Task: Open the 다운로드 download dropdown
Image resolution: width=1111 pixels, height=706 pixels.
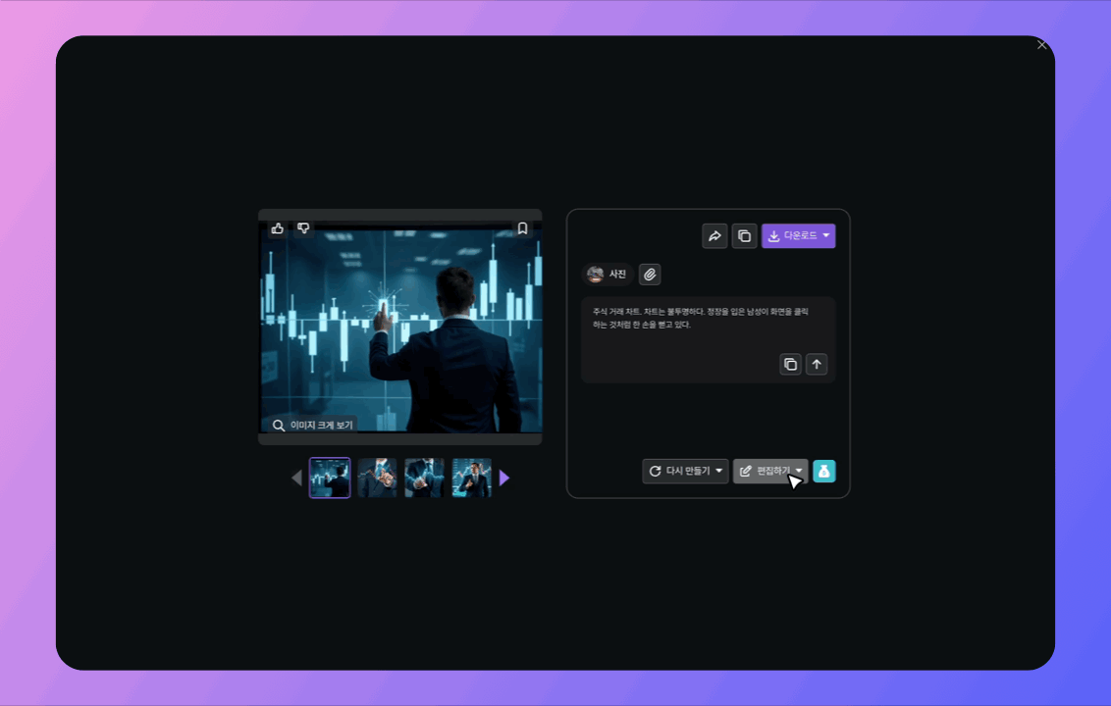Action: click(x=798, y=236)
